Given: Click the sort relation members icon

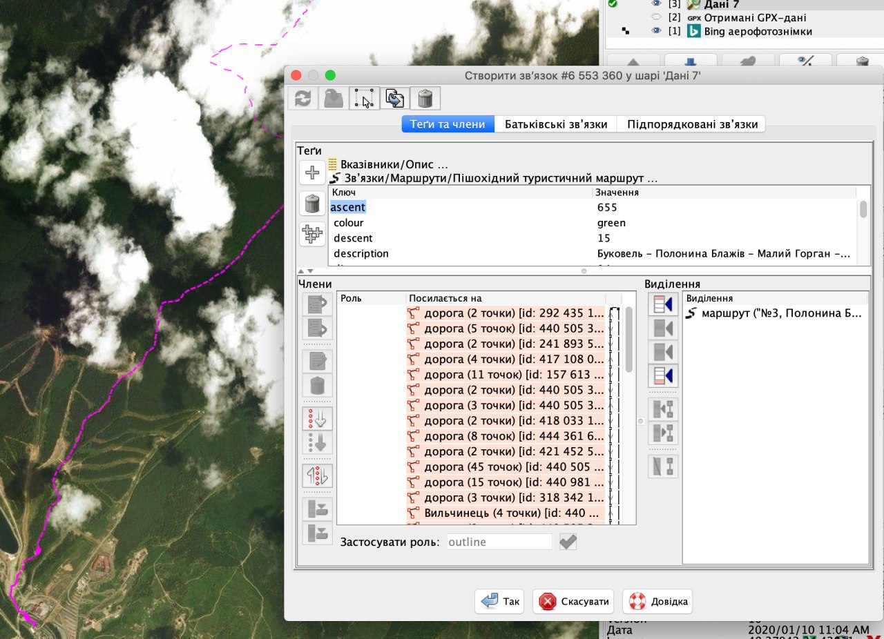Looking at the screenshot, I should [318, 418].
